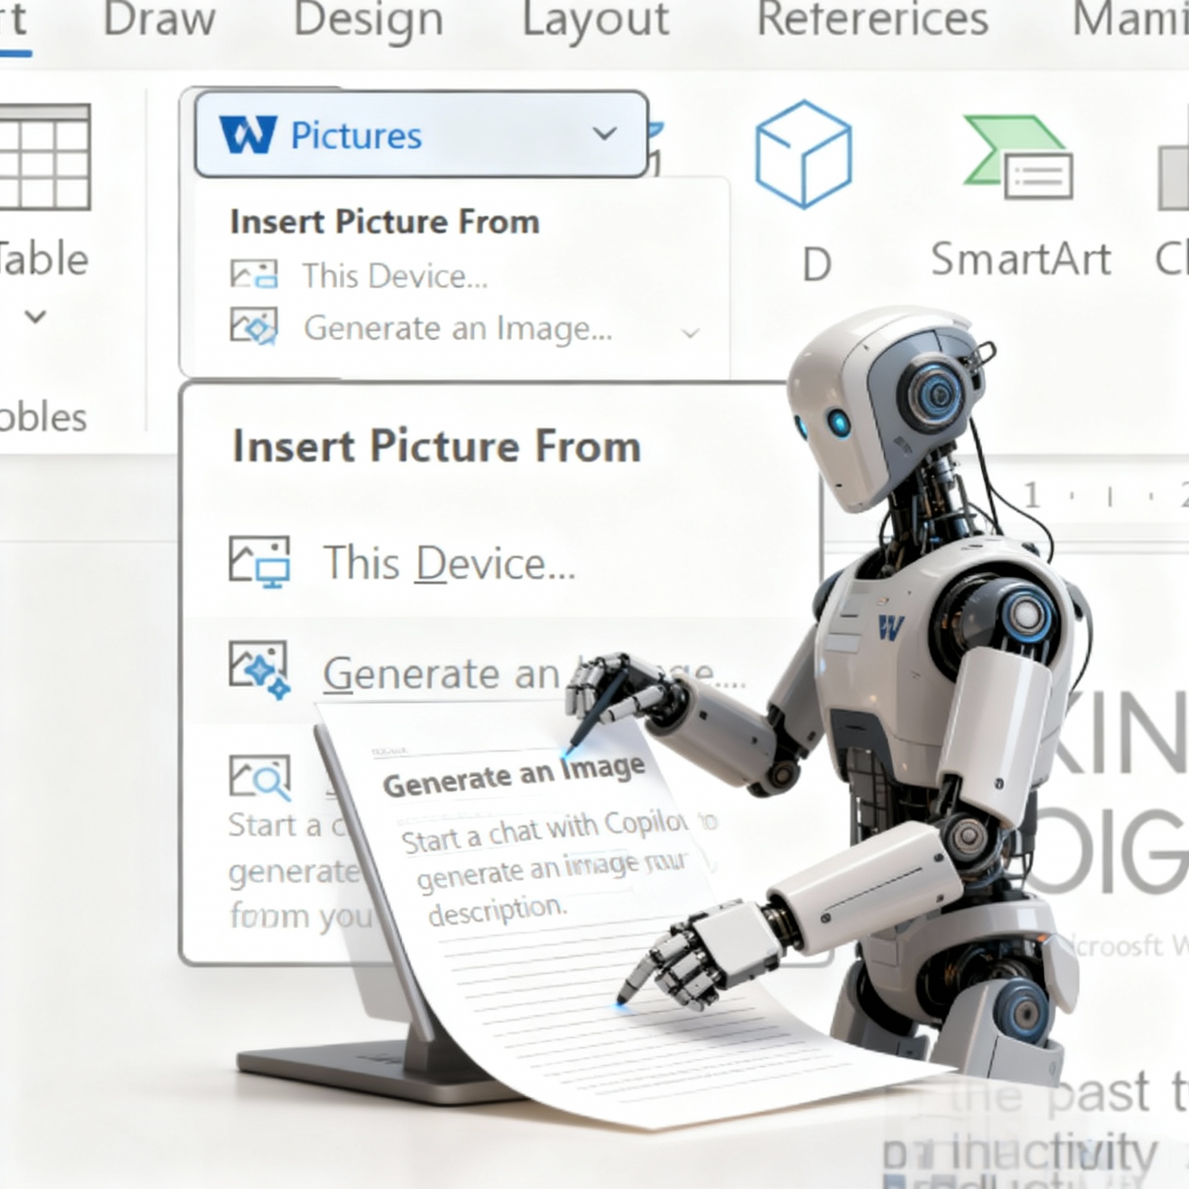Choose This Device in large menu
Screen dimensions: 1189x1189
pyautogui.click(x=449, y=563)
